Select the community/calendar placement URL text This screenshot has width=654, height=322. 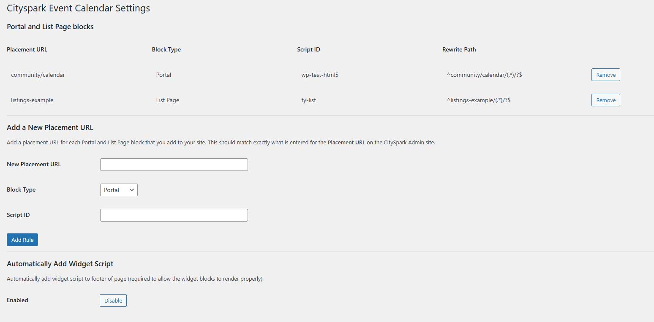click(38, 75)
